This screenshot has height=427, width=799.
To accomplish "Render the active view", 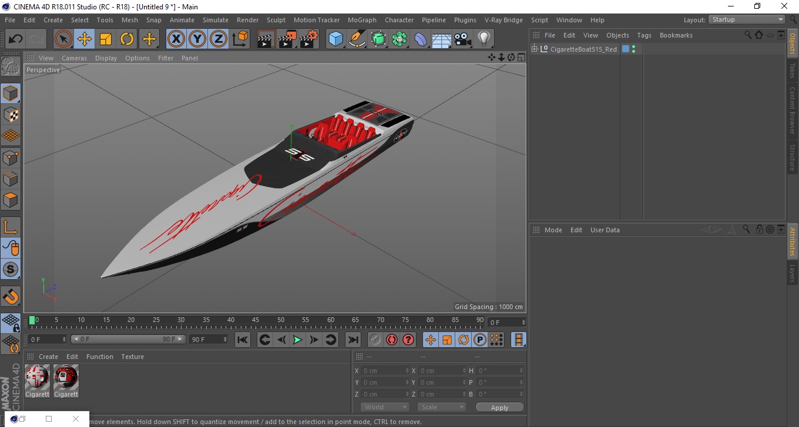I will 267,39.
